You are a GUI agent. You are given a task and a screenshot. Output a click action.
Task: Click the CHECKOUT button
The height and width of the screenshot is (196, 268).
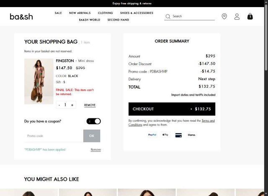tap(172, 109)
